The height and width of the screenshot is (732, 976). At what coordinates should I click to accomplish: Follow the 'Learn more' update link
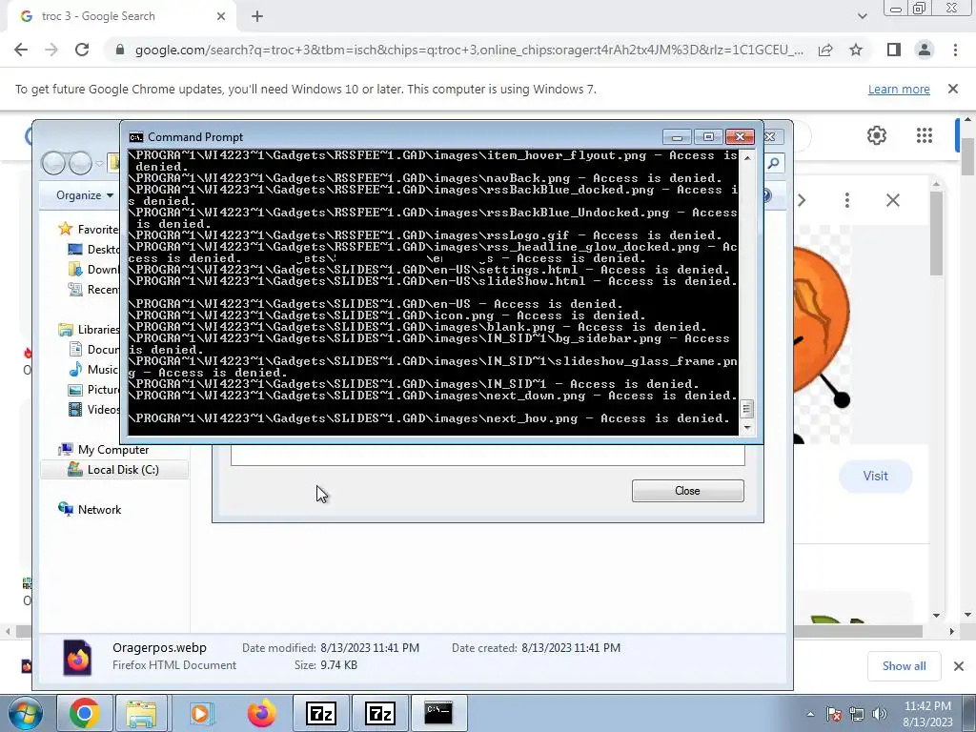899,89
